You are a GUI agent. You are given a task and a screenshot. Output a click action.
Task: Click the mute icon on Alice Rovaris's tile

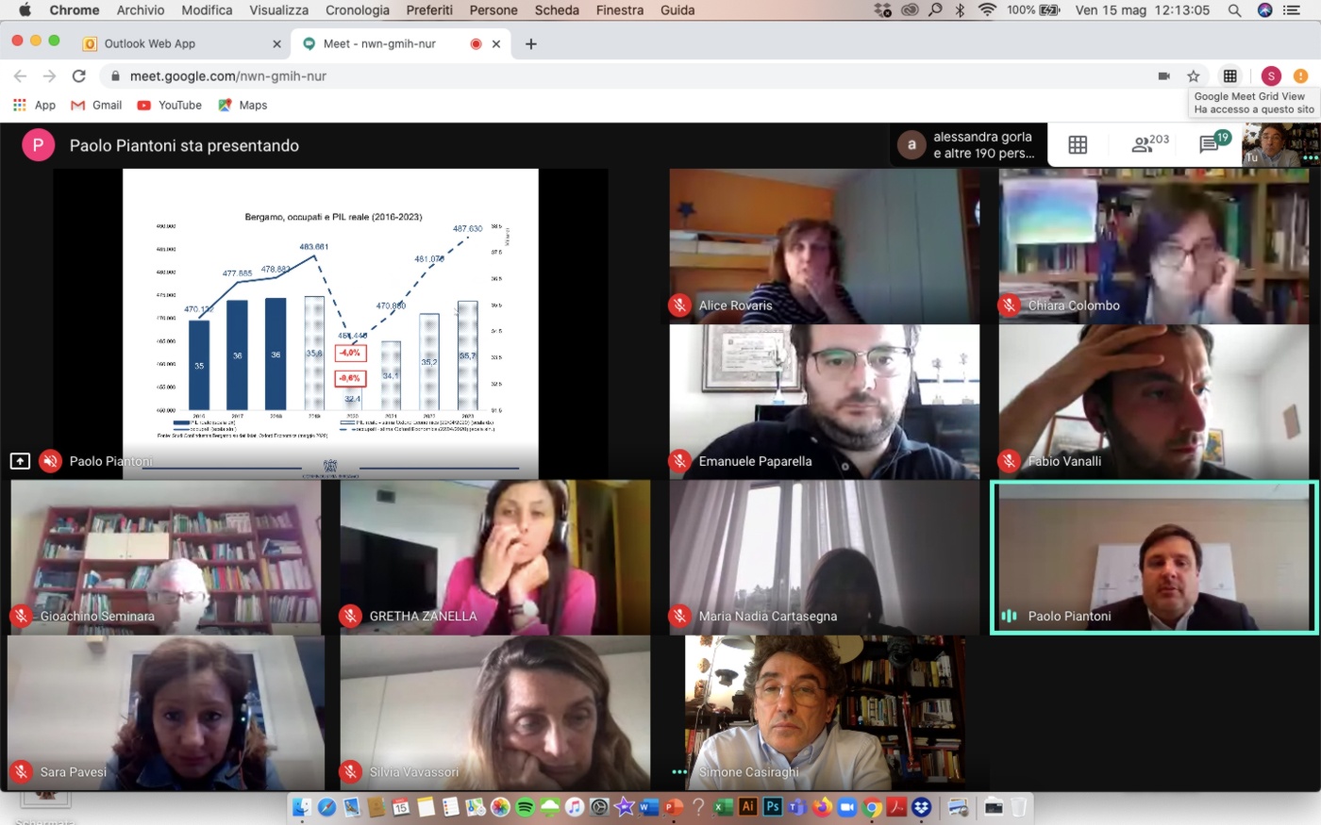[x=679, y=305]
